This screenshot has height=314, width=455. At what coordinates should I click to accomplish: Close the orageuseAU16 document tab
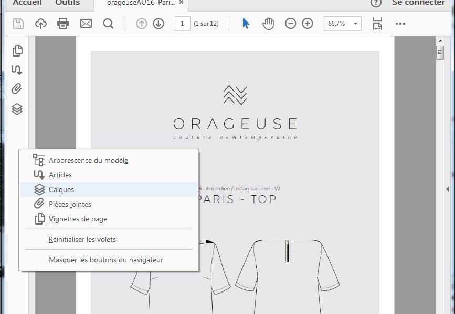[182, 3]
